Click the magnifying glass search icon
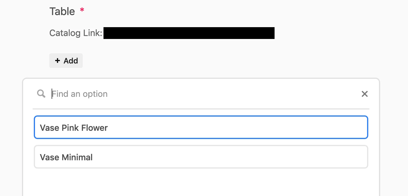408x196 pixels. [x=41, y=94]
